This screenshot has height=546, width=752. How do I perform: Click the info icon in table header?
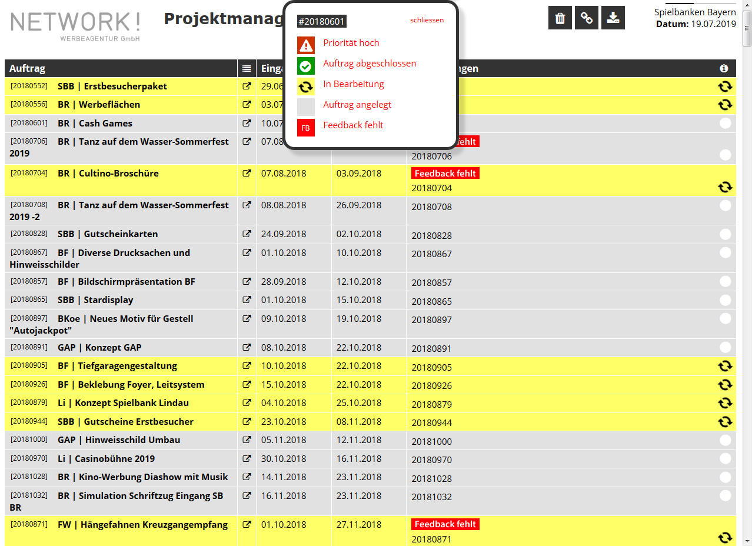tap(724, 69)
